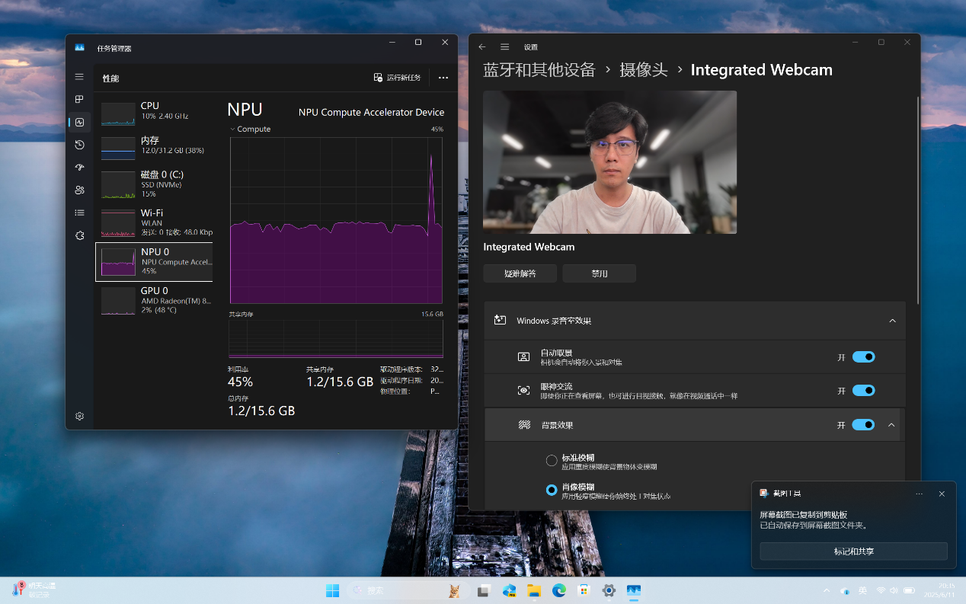Click the 禁用 button for the webcam
Viewport: 966px width, 604px height.
599,273
